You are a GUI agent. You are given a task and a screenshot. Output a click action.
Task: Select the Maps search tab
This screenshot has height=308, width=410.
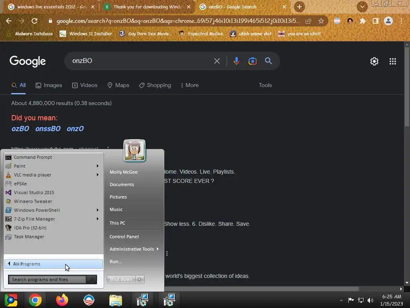pyautogui.click(x=118, y=85)
